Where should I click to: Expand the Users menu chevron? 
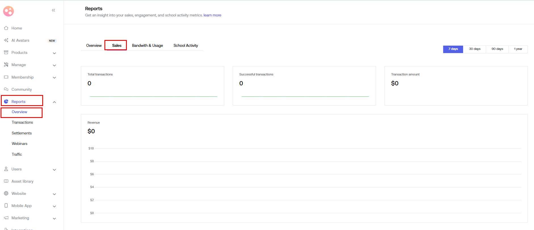(x=54, y=170)
